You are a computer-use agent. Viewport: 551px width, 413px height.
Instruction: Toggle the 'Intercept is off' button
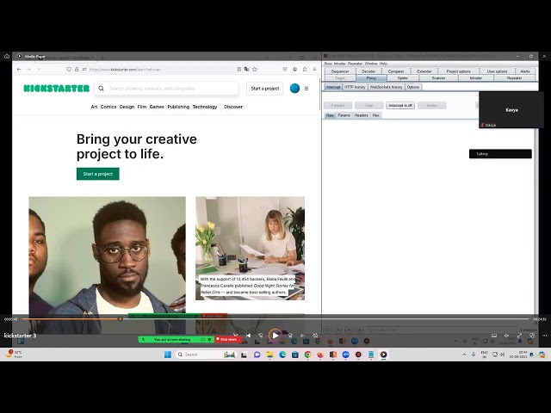pos(400,105)
